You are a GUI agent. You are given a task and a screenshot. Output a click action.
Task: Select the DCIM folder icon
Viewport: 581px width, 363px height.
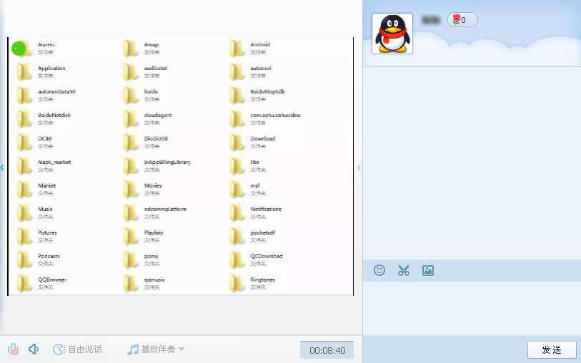point(24,142)
